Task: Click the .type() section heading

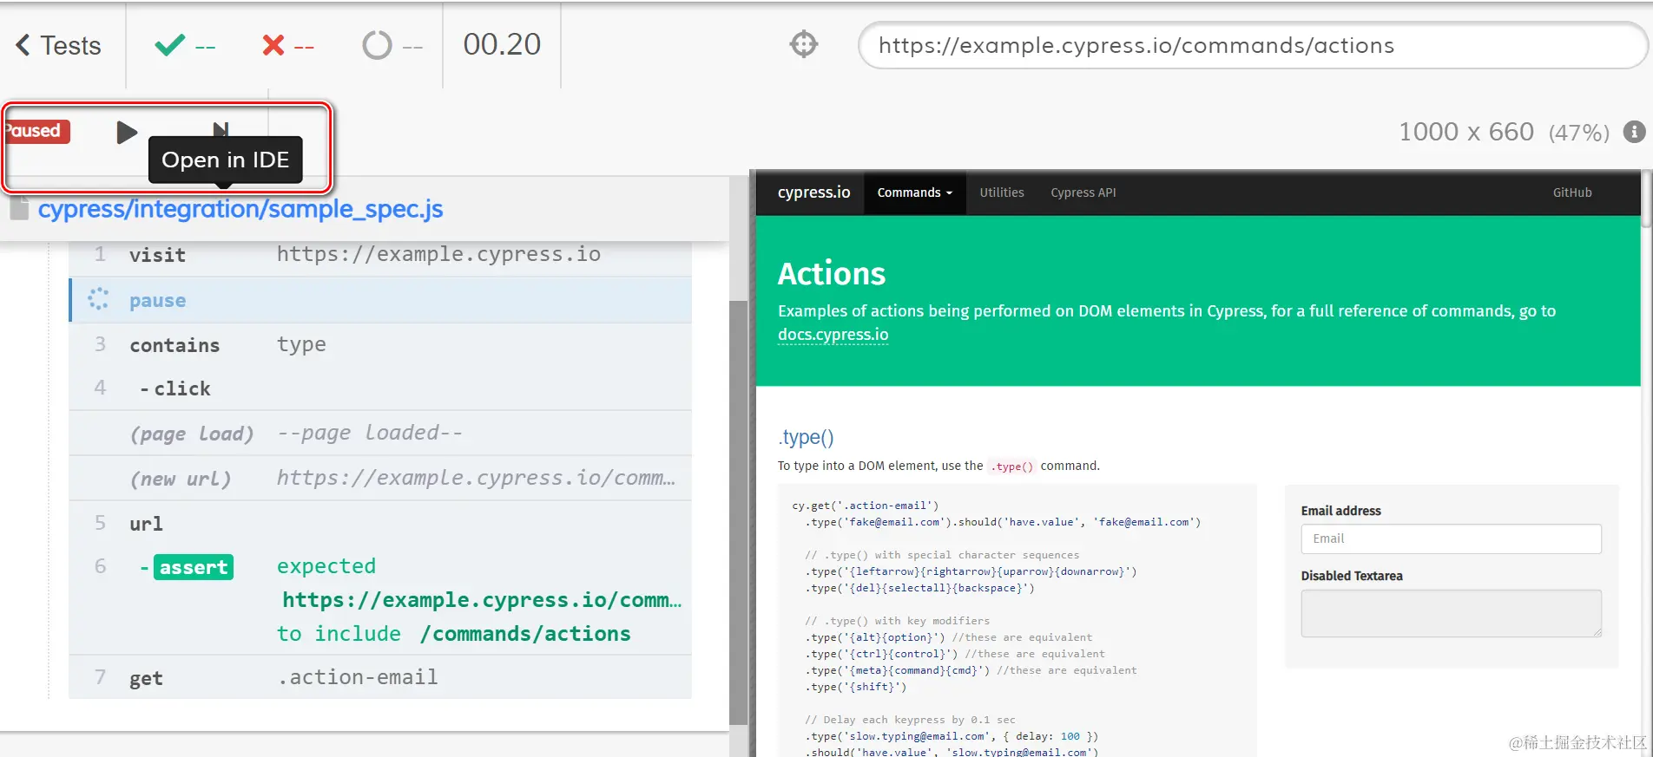Action: click(x=806, y=437)
